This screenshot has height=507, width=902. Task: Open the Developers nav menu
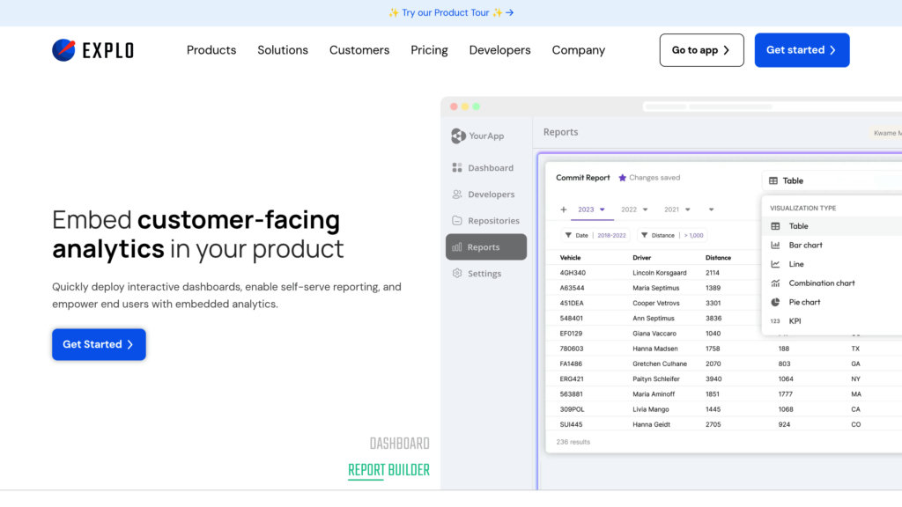tap(500, 50)
